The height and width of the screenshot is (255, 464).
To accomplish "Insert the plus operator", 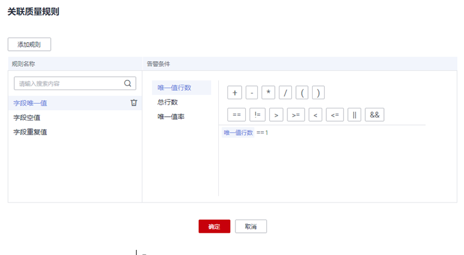I will coord(235,92).
